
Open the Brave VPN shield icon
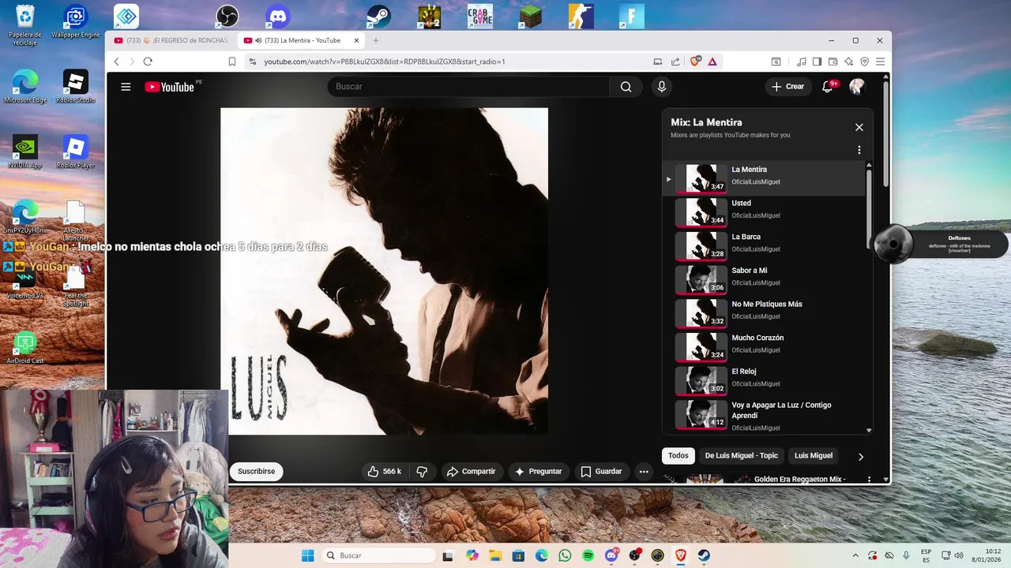[865, 62]
